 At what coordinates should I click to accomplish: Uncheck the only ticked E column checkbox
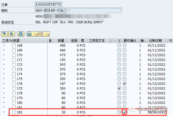pos(119,88)
